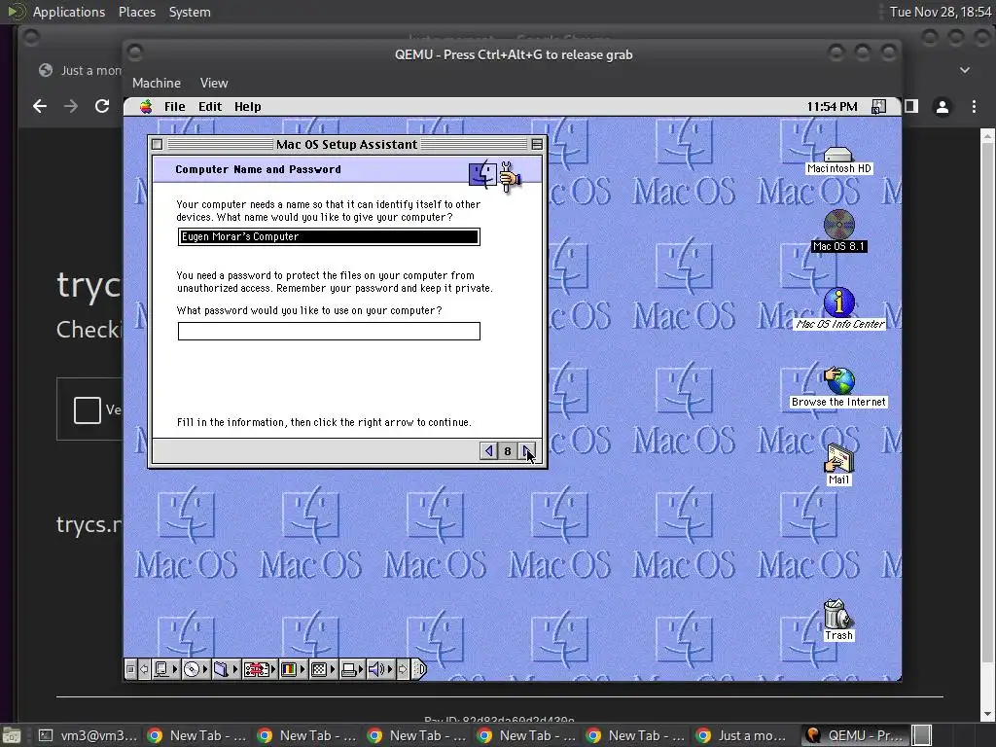This screenshot has height=747, width=996.
Task: Click the printer selector module in Control Strip
Action: 352,669
